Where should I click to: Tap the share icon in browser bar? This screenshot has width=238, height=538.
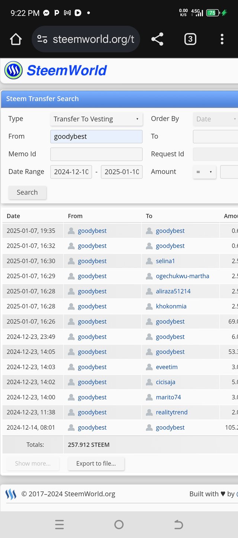(x=157, y=39)
